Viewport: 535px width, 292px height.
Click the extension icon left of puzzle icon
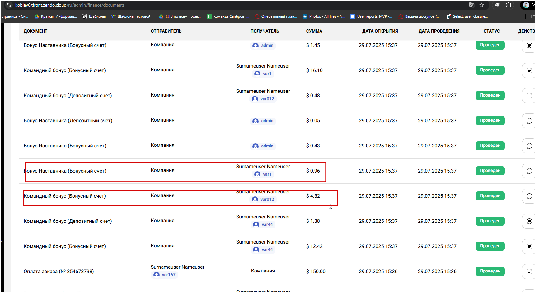coord(497,5)
